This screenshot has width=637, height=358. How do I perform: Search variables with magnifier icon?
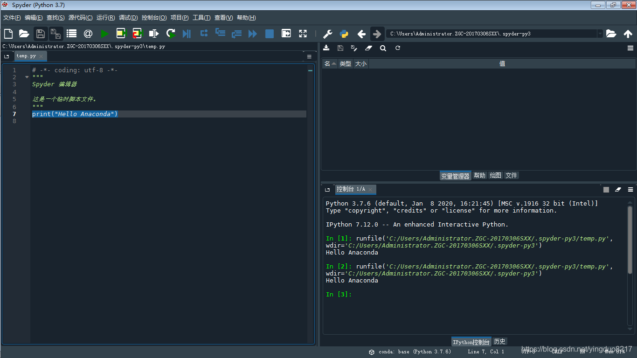click(383, 48)
